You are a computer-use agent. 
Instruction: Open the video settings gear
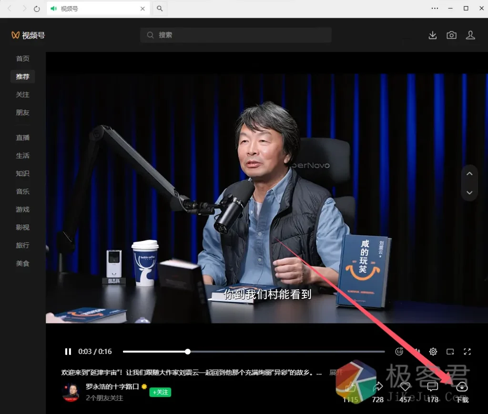tap(433, 352)
